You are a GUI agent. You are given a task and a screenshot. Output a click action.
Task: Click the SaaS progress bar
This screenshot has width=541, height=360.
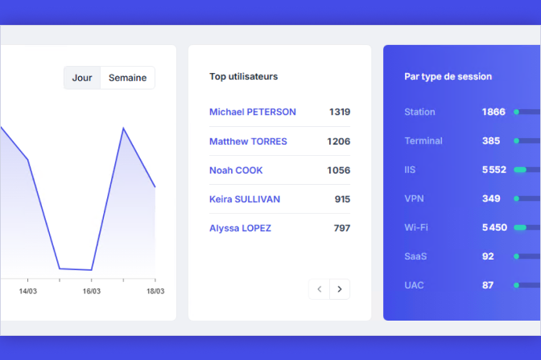pyautogui.click(x=527, y=256)
